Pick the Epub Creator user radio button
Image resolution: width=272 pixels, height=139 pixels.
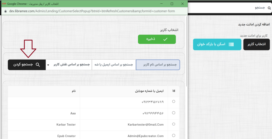coord(174,135)
